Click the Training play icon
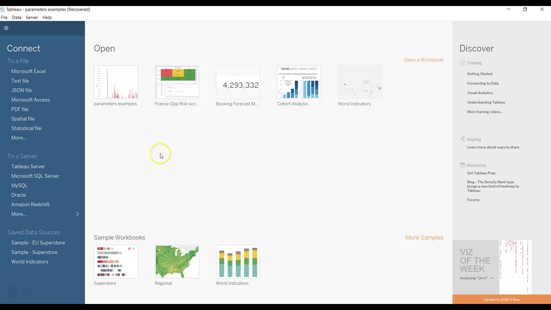This screenshot has width=551, height=310. [x=462, y=62]
